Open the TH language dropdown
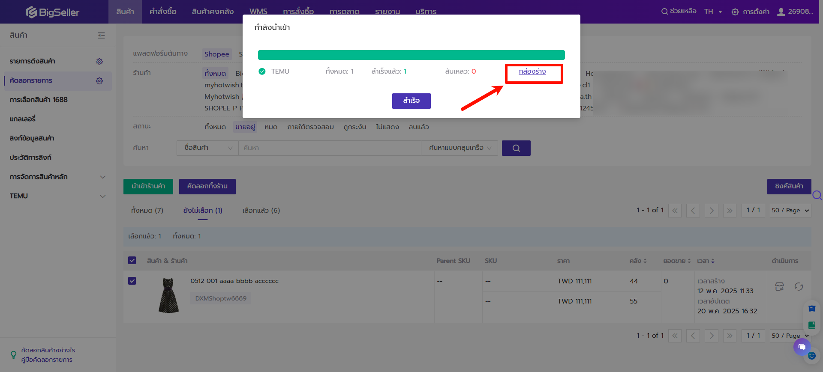 click(713, 12)
